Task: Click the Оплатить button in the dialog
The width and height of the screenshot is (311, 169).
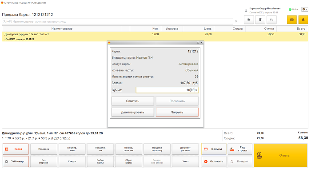Action: click(132, 101)
